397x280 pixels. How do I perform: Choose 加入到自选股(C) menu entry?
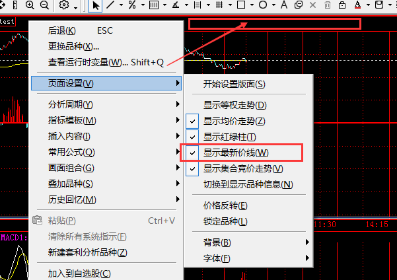point(106,273)
